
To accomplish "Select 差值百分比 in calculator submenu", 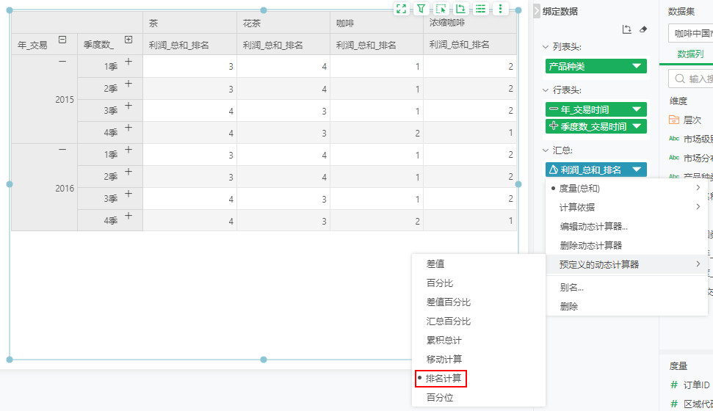I will [478, 302].
